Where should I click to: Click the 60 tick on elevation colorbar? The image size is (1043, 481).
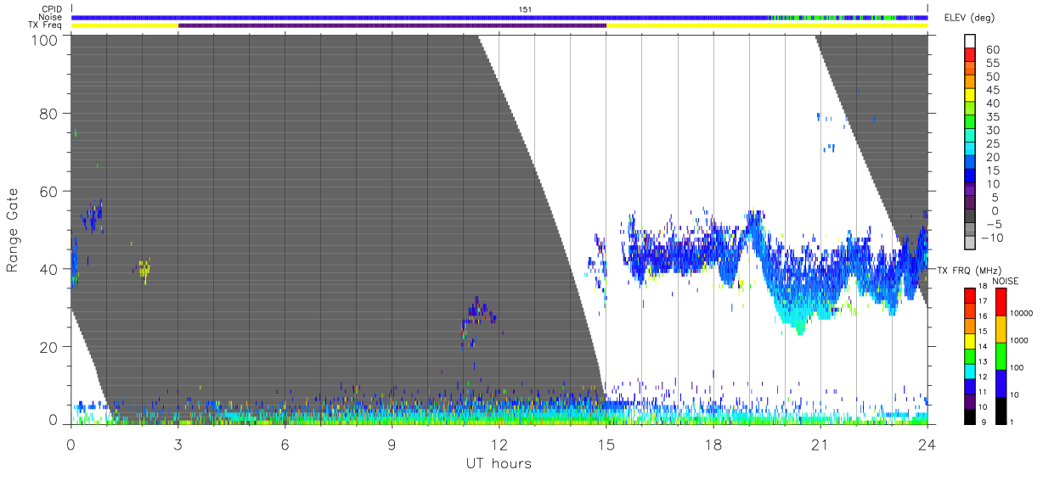991,50
